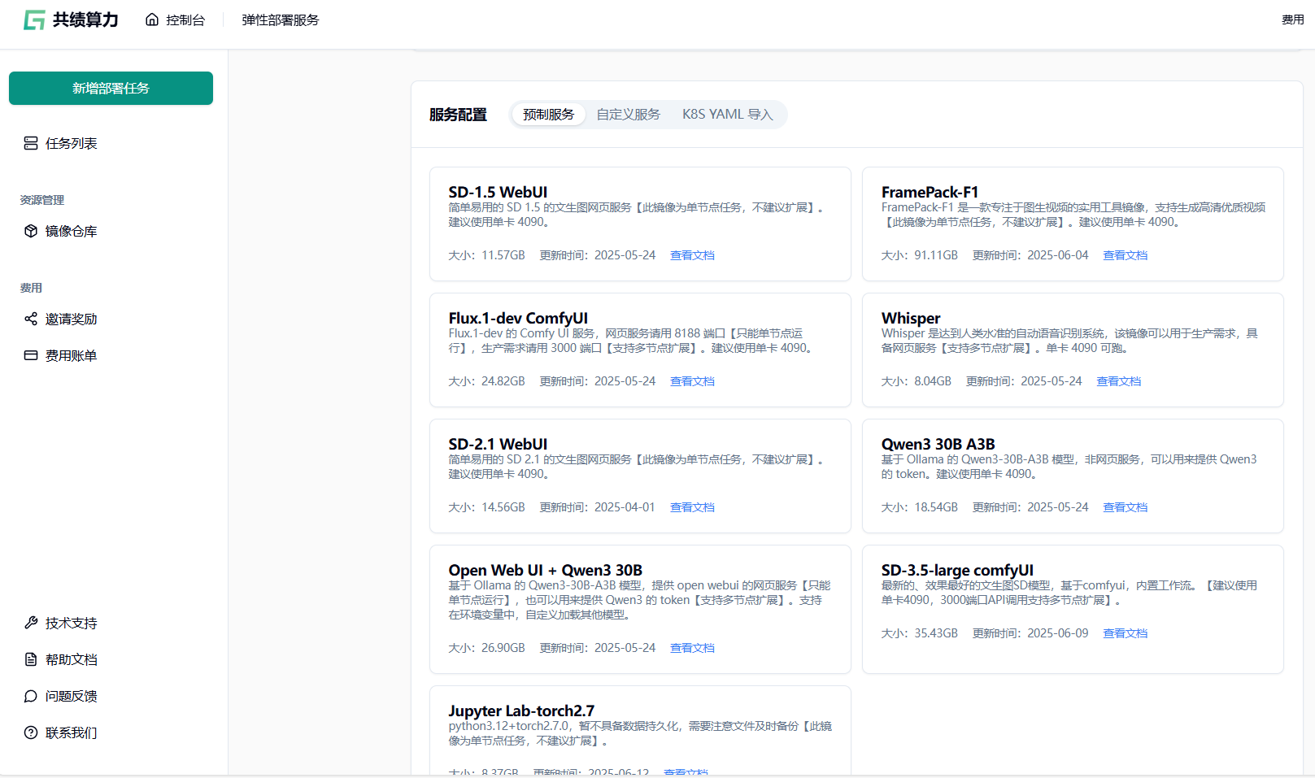Image resolution: width=1315 pixels, height=778 pixels.
Task: Open 查看文档 link for Whisper
Action: click(x=1118, y=381)
